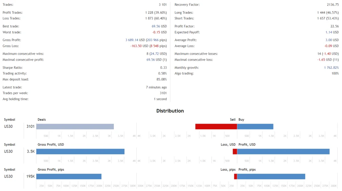Click the blue Buy bar for US30
Screen dimensions: 342x191
tap(255, 127)
